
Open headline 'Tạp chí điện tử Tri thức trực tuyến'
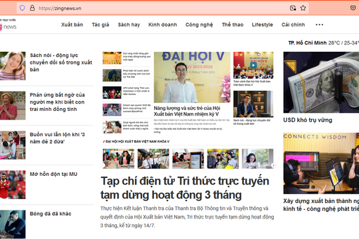tap(185, 188)
